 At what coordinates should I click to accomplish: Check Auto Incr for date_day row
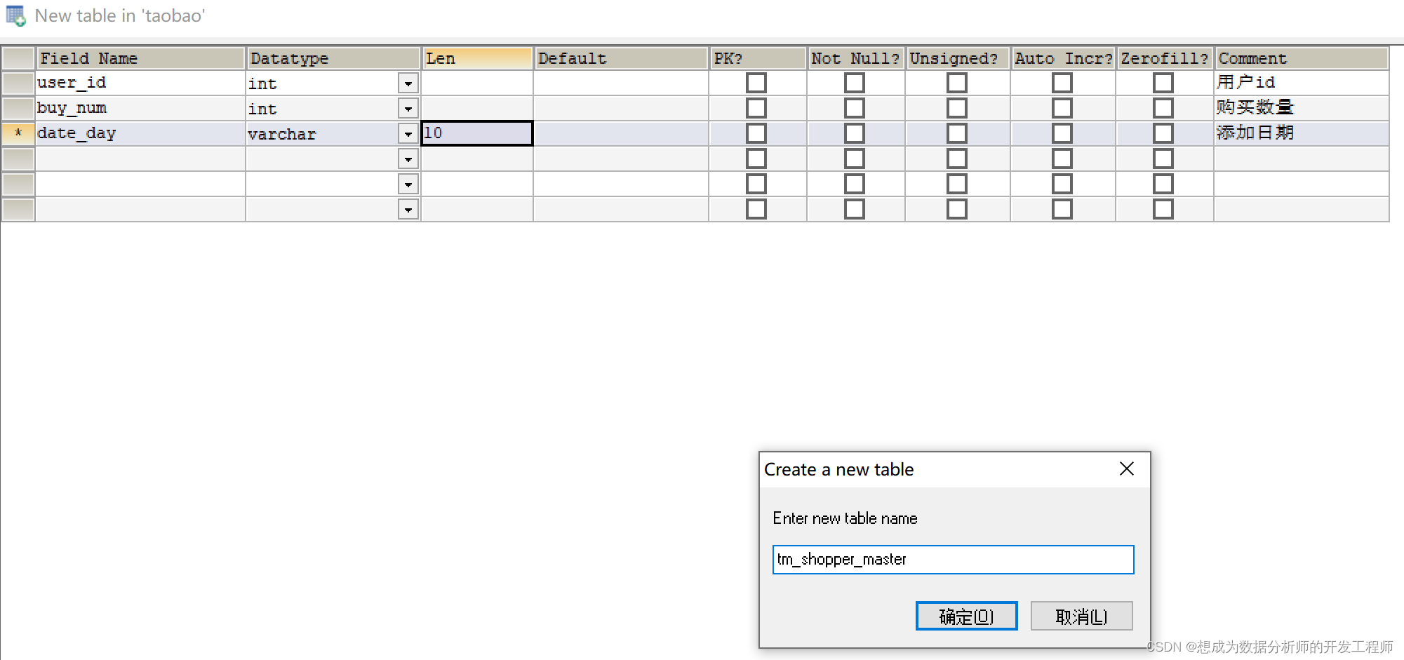[1062, 133]
